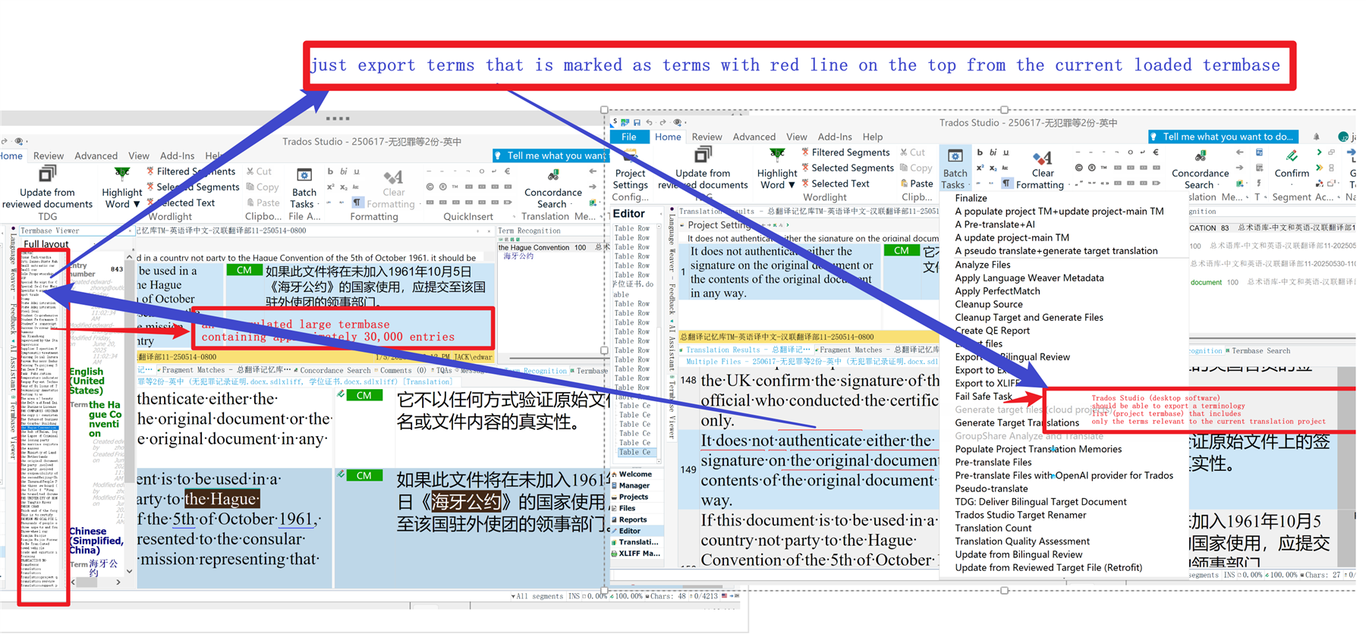The width and height of the screenshot is (1366, 637).
Task: Click Cut in right window clipboard group
Action: coord(912,152)
